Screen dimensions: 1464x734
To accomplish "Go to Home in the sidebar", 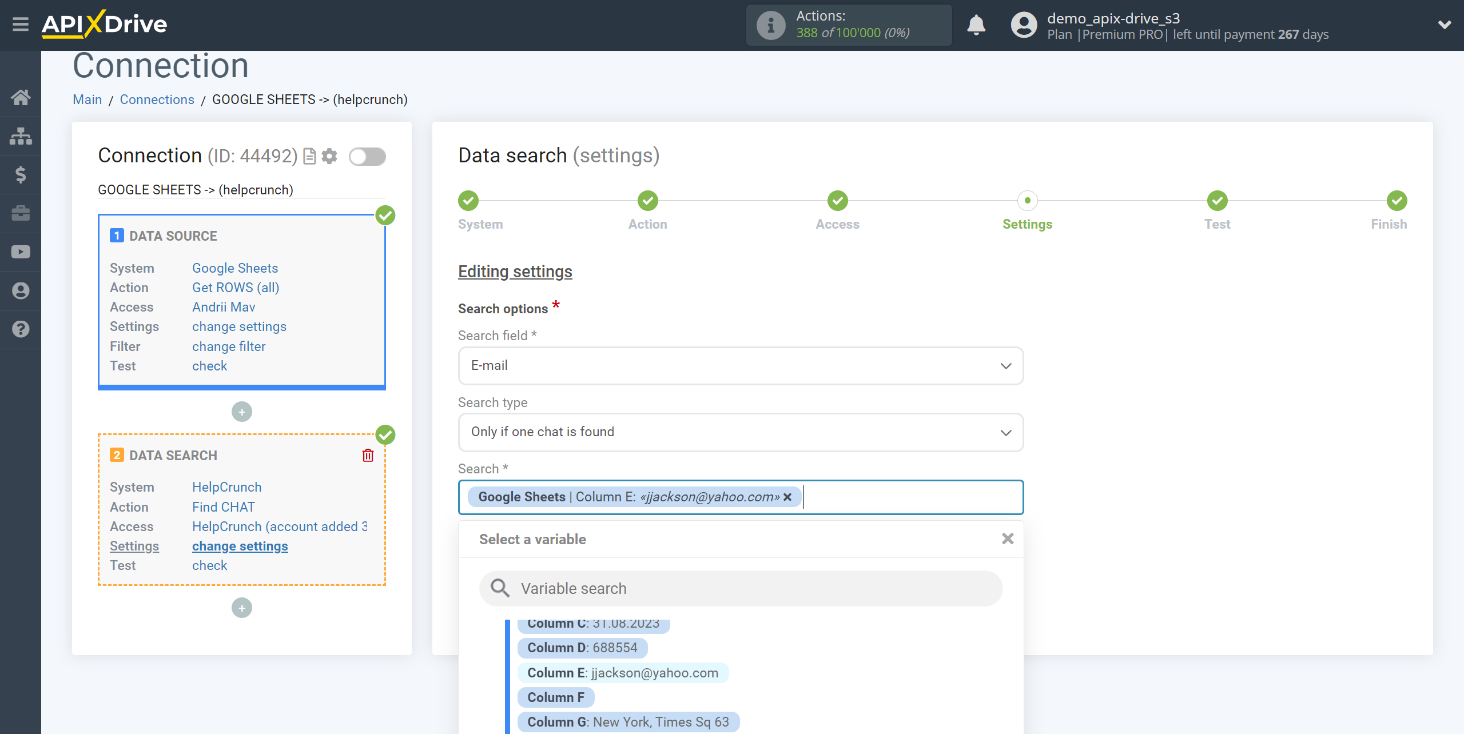I will 21,97.
